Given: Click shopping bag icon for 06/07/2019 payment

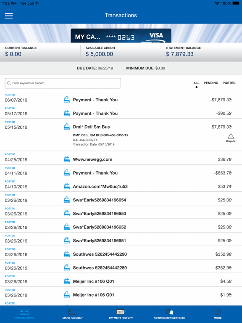Looking at the screenshot, I should coord(67,100).
